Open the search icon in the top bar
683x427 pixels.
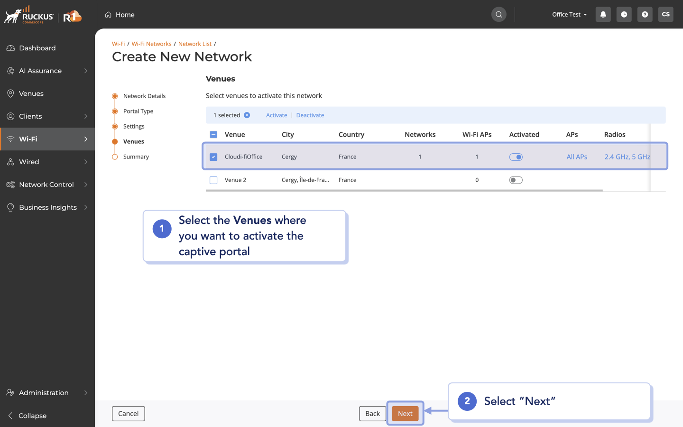pyautogui.click(x=498, y=14)
